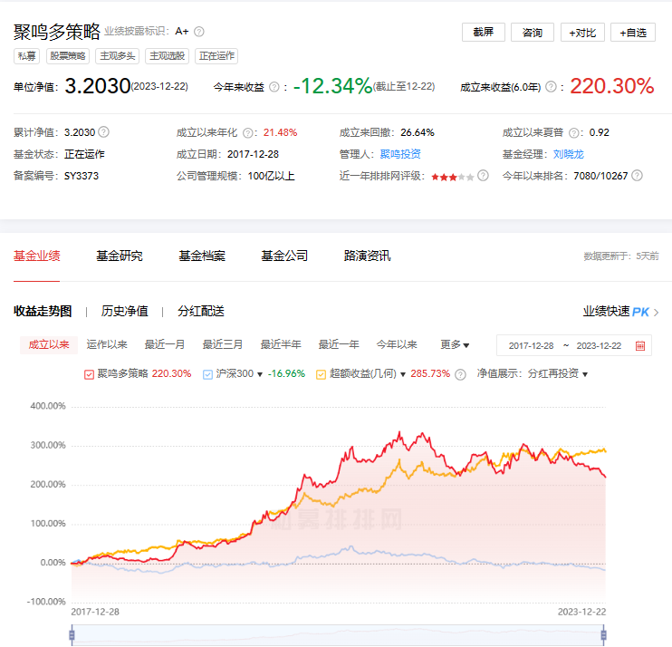Viewport: 672px width, 647px height.
Task: Select 分红配送 sub-tab
Action: (201, 312)
